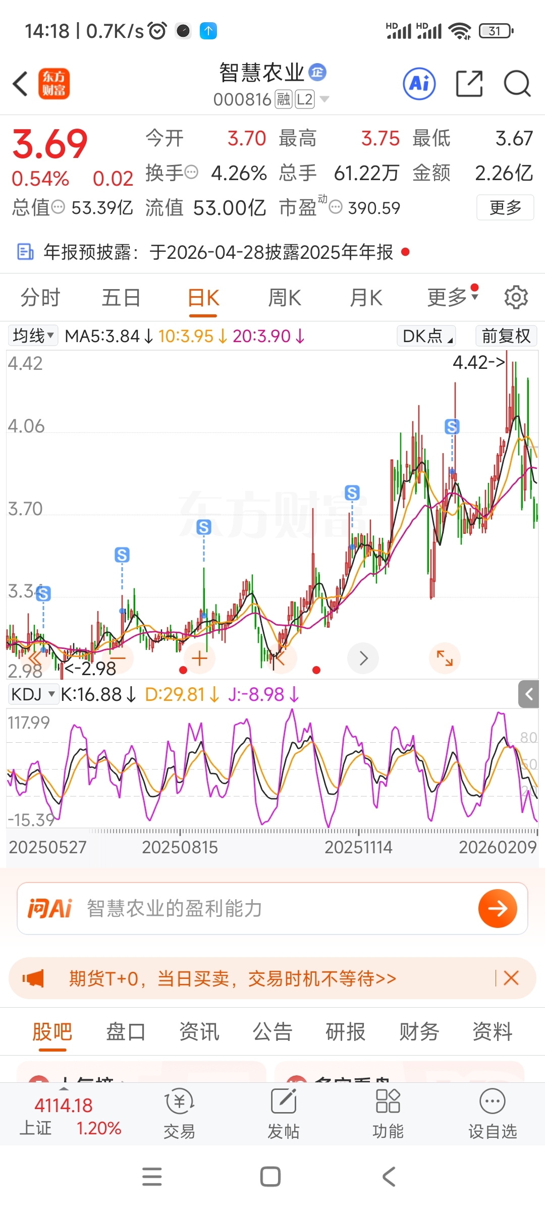545x1211 pixels.
Task: Switch to the 月K chart tab
Action: [x=366, y=298]
